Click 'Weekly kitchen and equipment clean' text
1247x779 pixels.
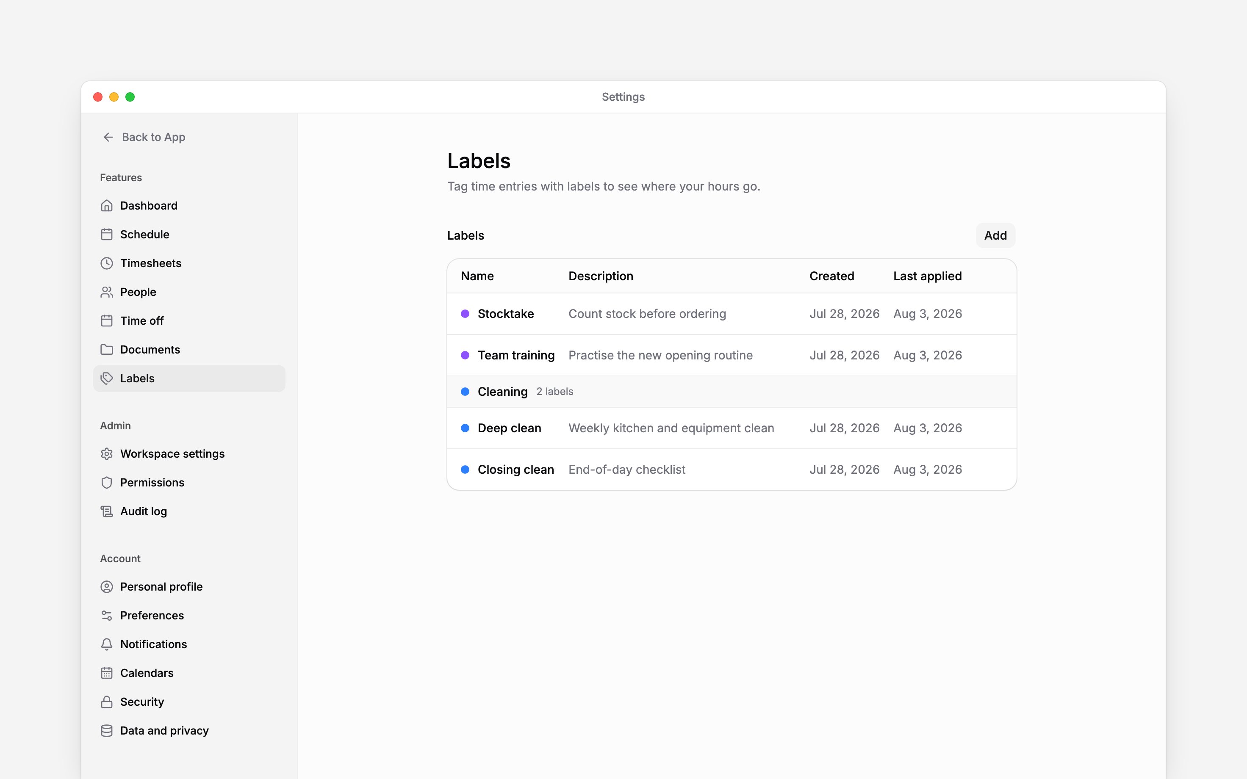tap(671, 428)
